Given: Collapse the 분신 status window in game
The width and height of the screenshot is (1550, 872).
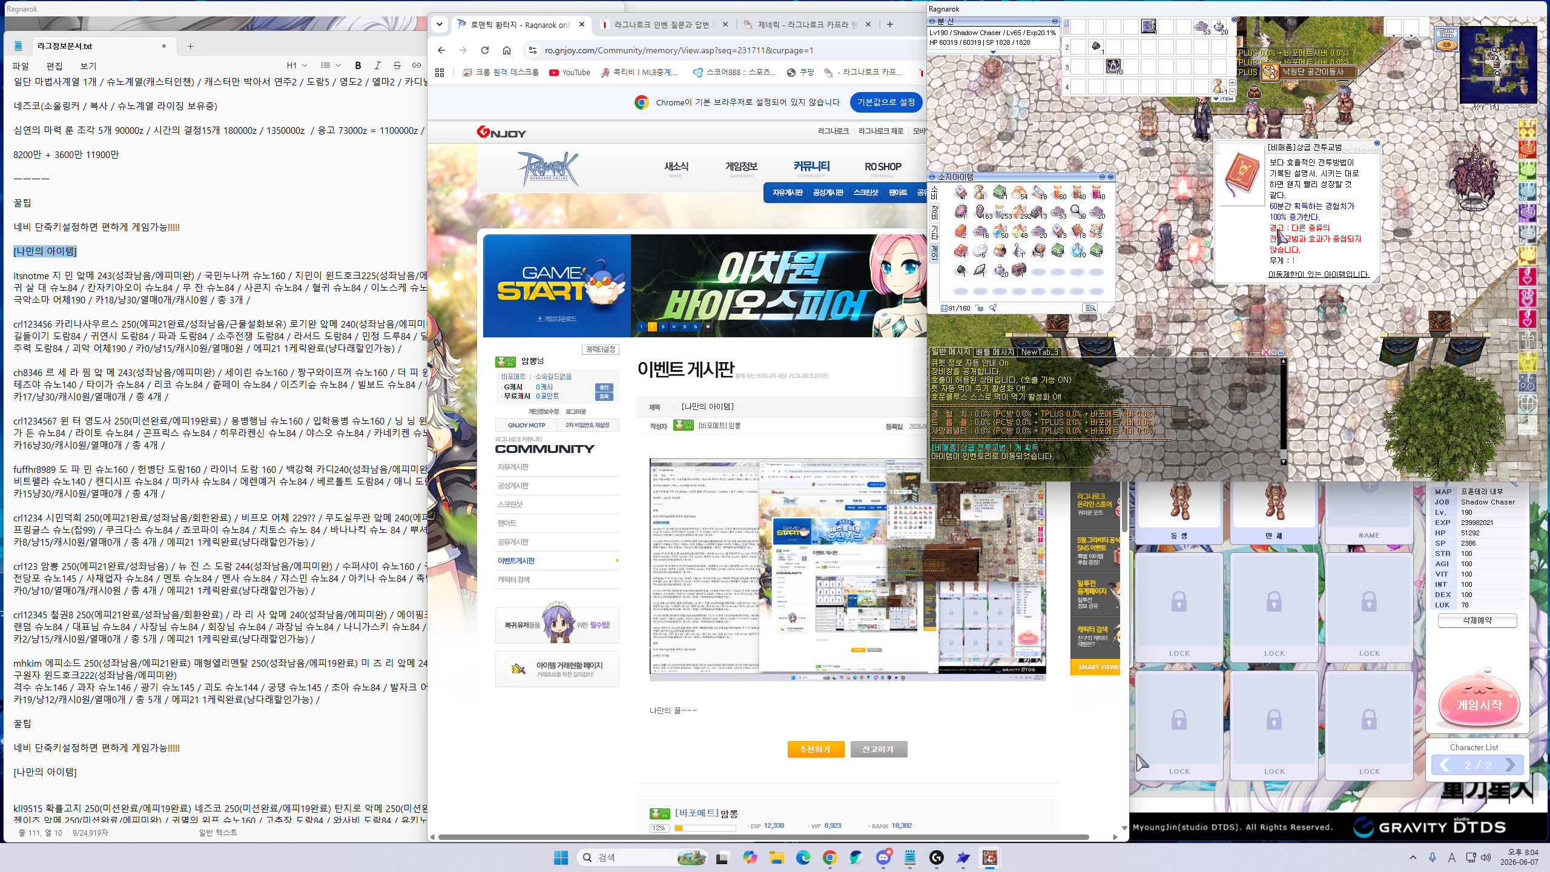Looking at the screenshot, I should (1055, 21).
